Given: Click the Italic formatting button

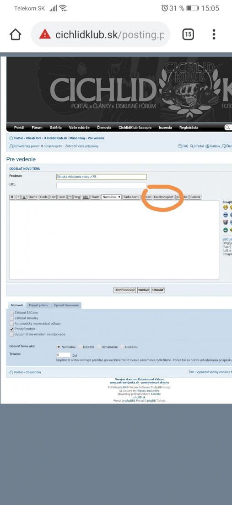Looking at the screenshot, I should pyautogui.click(x=18, y=197).
